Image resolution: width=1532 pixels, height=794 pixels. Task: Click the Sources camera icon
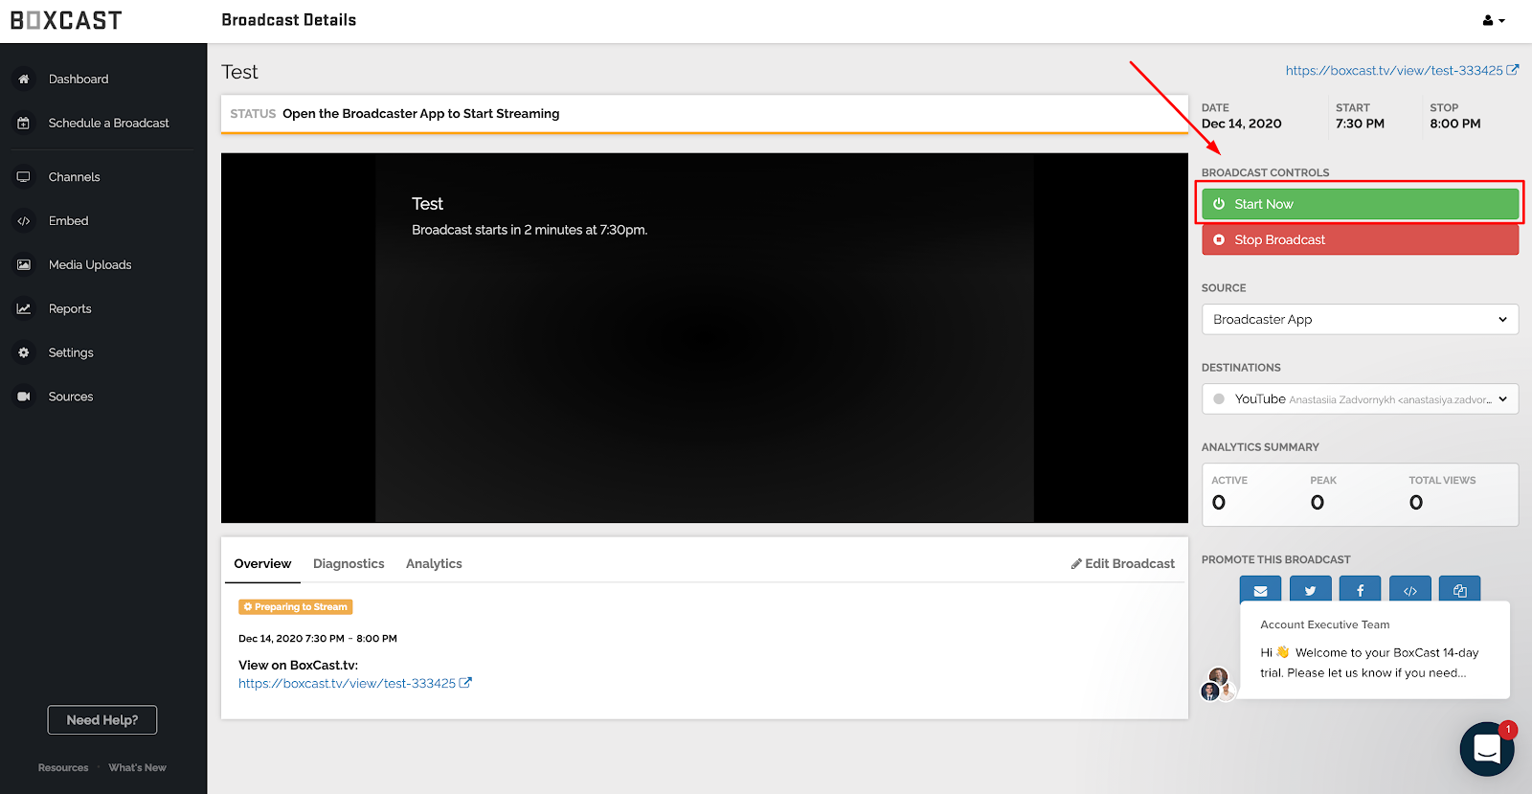click(24, 397)
